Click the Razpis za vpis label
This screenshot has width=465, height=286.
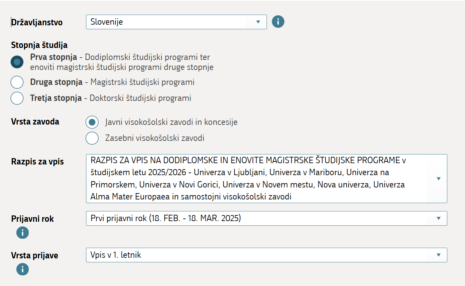(37, 162)
